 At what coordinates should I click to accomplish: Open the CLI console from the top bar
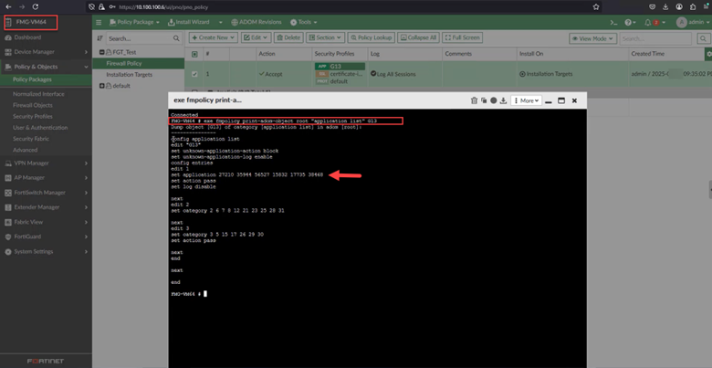click(613, 22)
